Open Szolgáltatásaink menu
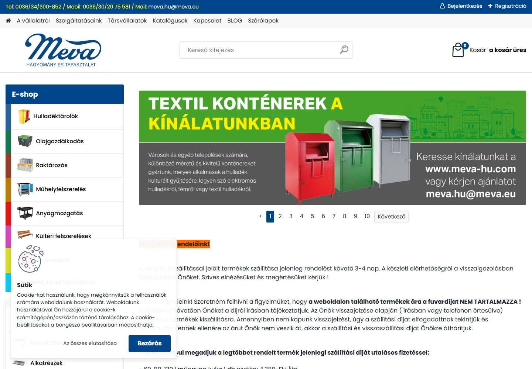This screenshot has width=532, height=369. 79,21
